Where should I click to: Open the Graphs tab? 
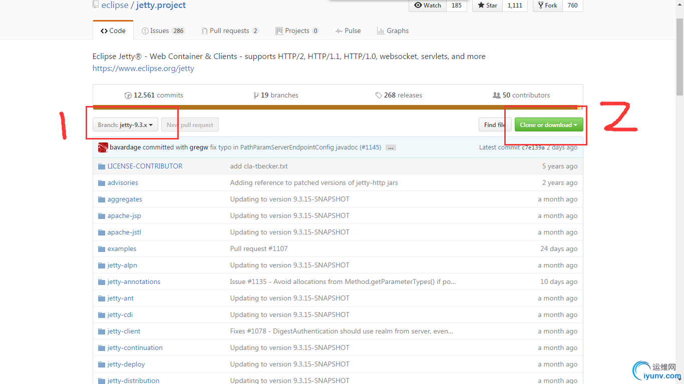(393, 30)
